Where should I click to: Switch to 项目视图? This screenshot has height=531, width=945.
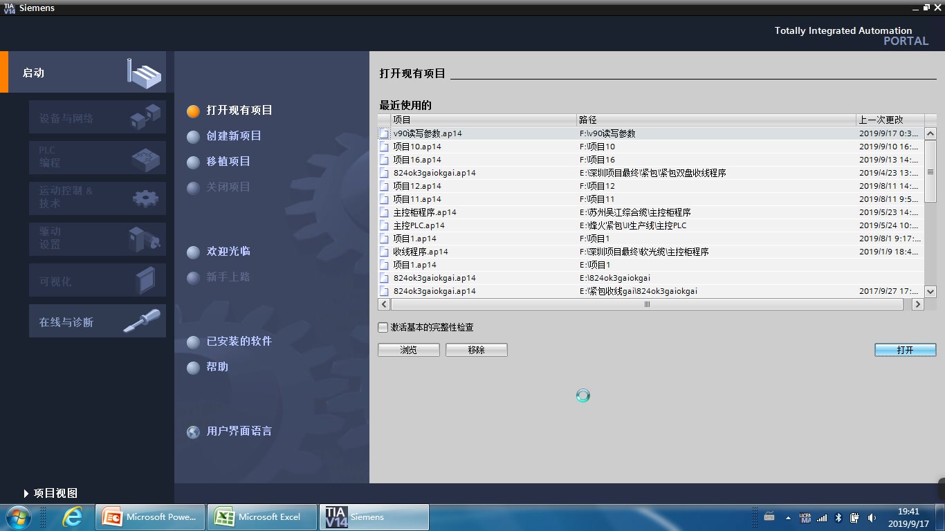click(55, 493)
